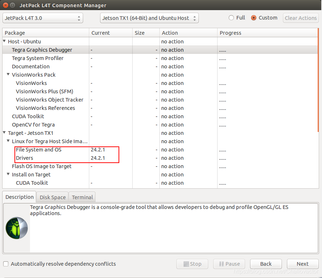Select CUDA Toolkit under Install on Target
Screen dimensions: 322x278
tap(160, 183)
